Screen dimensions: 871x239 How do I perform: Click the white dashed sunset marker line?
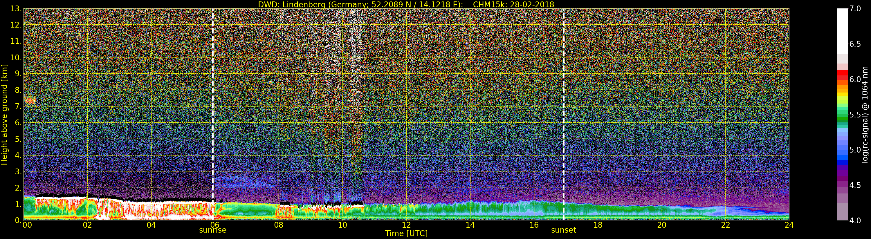click(564, 114)
